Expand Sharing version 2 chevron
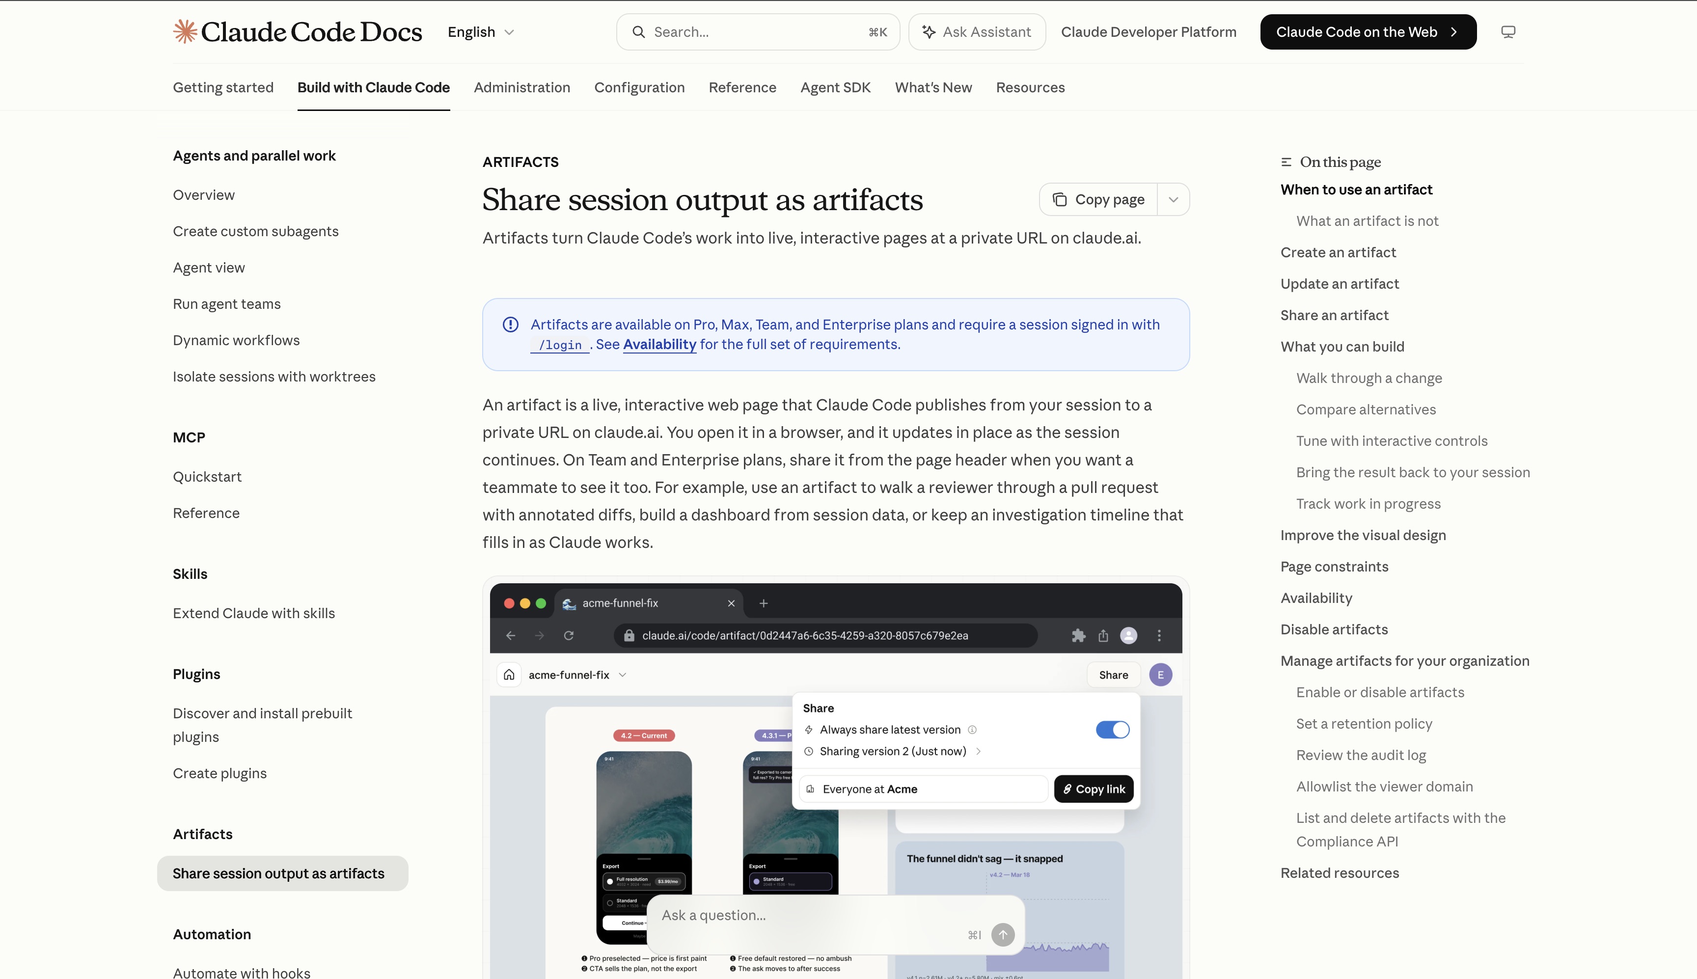Image resolution: width=1697 pixels, height=979 pixels. coord(978,751)
